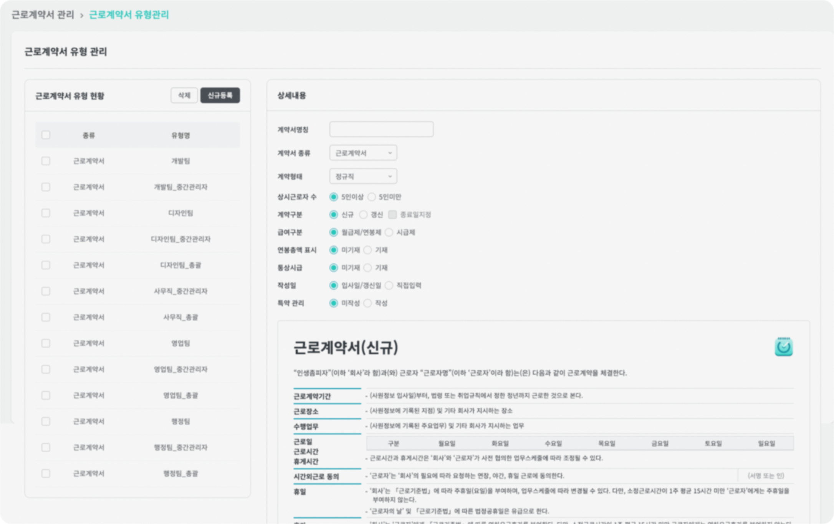This screenshot has width=834, height=524.
Task: Click 근로계약서 유형관리 breadcrumb link
Action: click(129, 15)
